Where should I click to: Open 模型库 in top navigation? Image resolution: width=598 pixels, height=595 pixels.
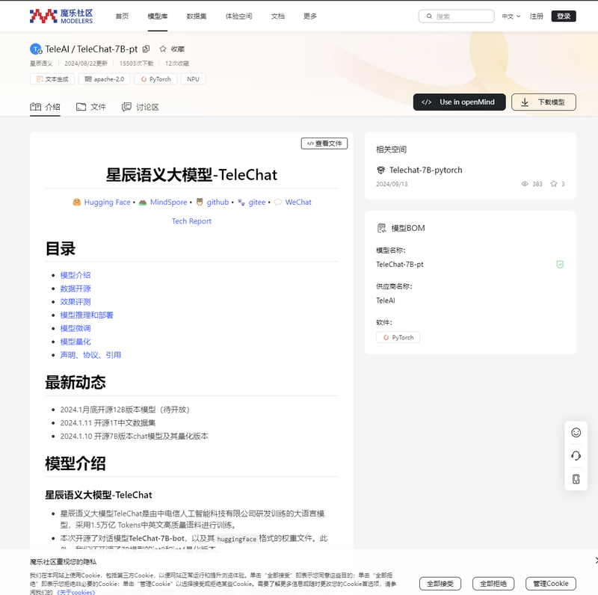(158, 16)
